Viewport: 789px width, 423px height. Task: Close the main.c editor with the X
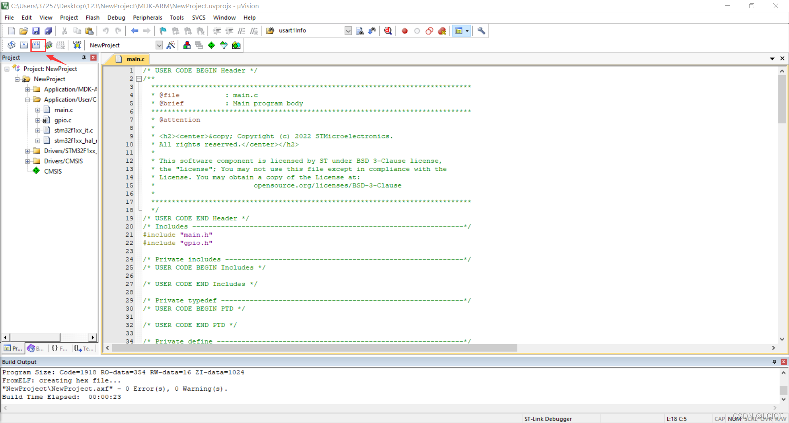coord(782,59)
